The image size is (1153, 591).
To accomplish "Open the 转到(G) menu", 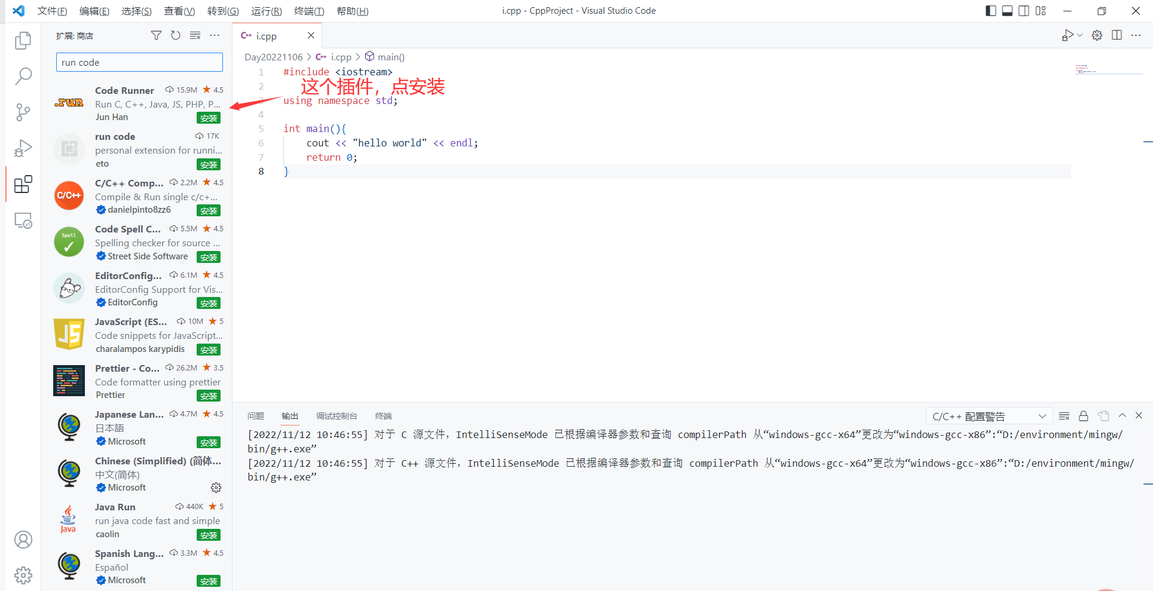I will point(223,11).
